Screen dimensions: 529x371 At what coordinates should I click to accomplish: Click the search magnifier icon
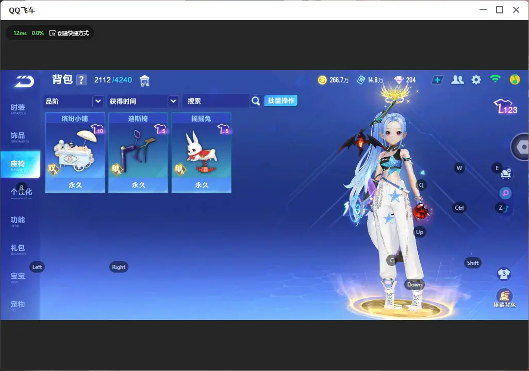pyautogui.click(x=256, y=101)
